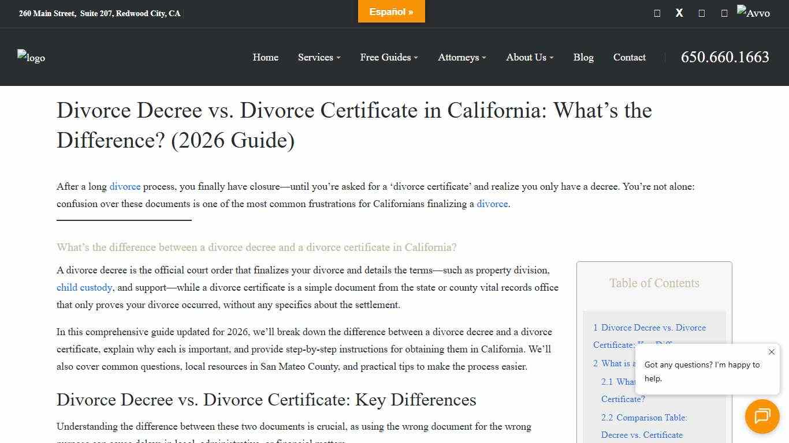The height and width of the screenshot is (443, 789).
Task: Open the Contact page
Action: 629,57
